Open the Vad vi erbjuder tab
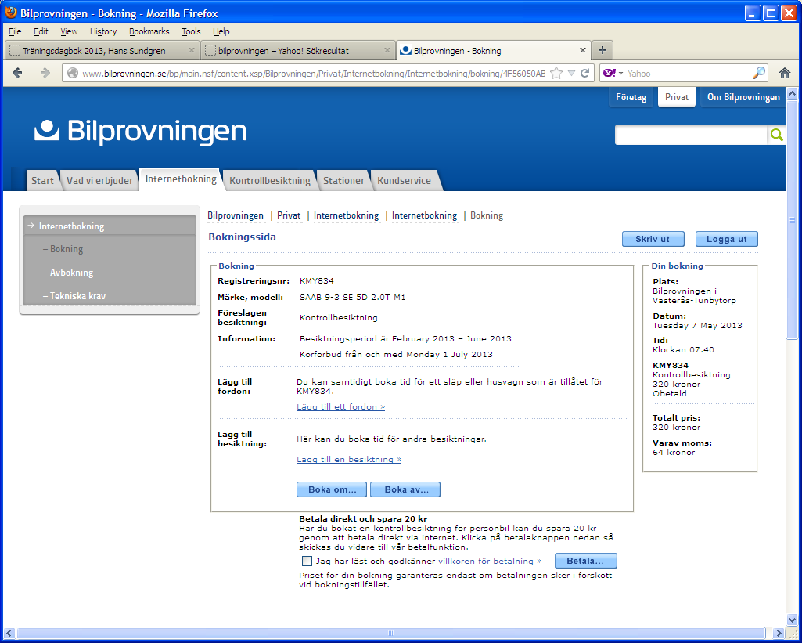 (x=99, y=181)
